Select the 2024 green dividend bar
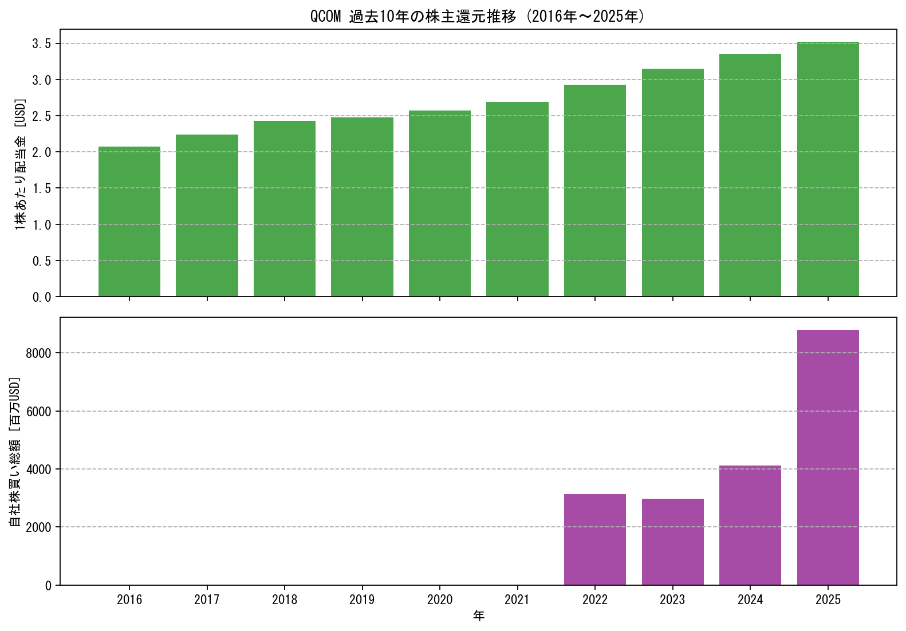The width and height of the screenshot is (906, 631). [750, 175]
